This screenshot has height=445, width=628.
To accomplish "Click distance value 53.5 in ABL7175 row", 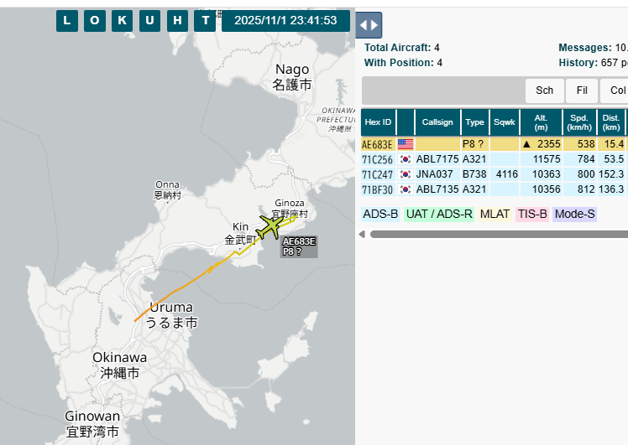I will click(614, 159).
